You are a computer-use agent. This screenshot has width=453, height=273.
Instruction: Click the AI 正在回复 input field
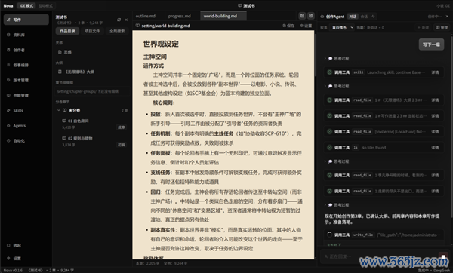[378, 256]
